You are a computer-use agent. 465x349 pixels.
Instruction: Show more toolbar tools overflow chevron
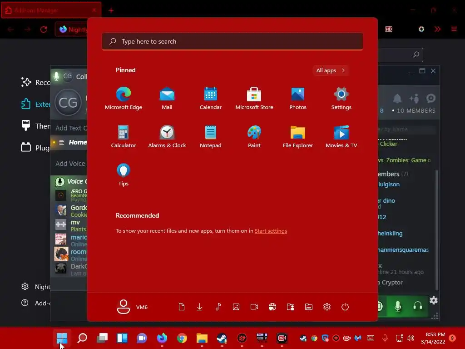coord(437,29)
